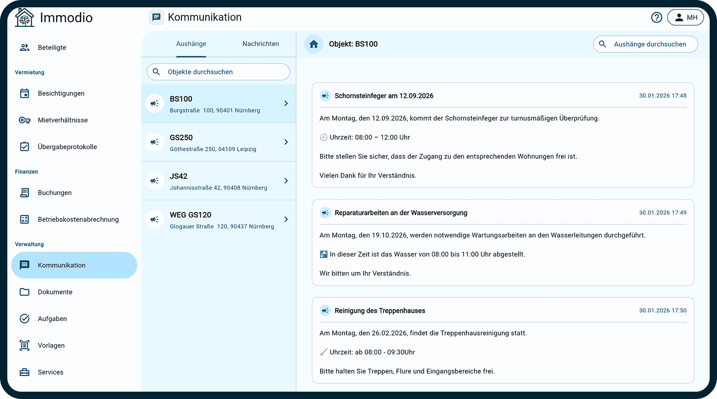The height and width of the screenshot is (399, 717).
Task: Click the Mietverhältnisse key icon
Action: pos(24,120)
